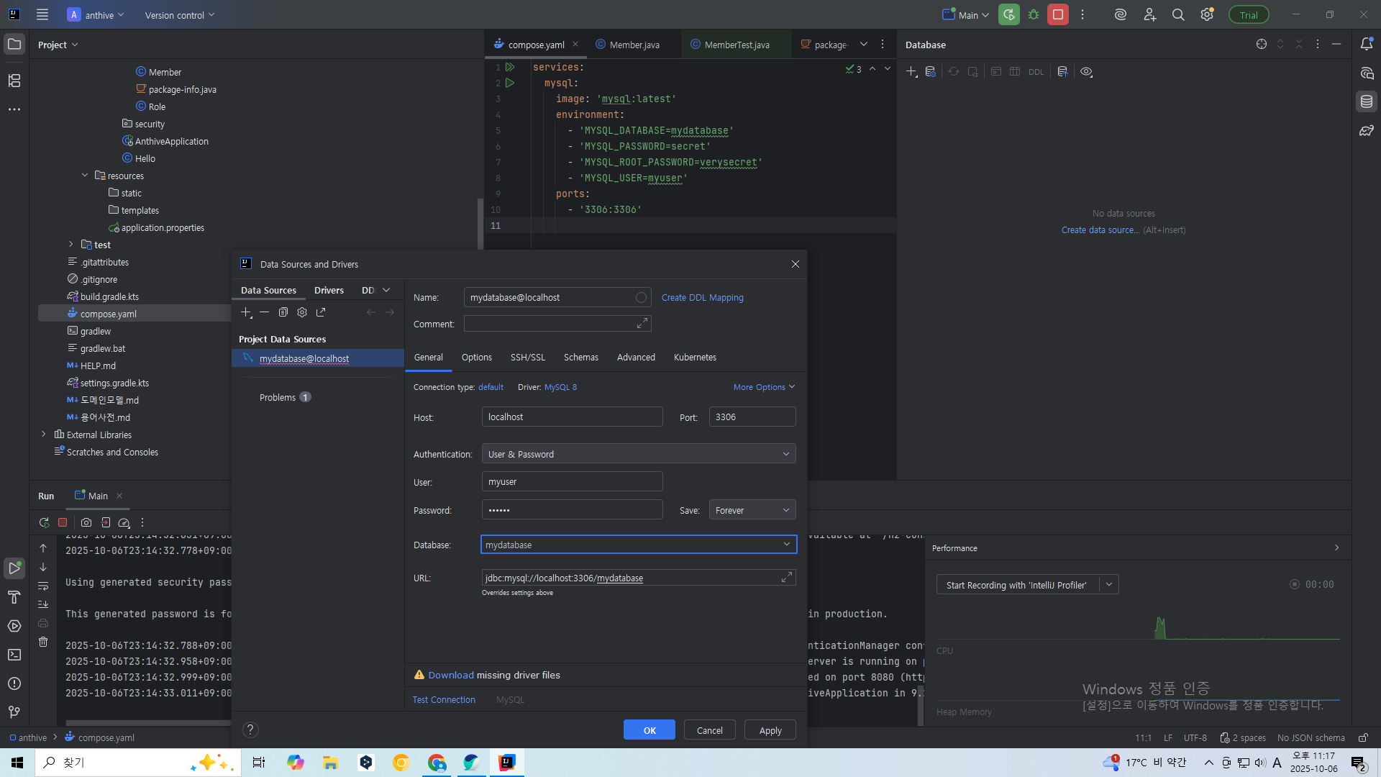Expand the test folder in Project tree
1381x777 pixels.
(x=70, y=245)
